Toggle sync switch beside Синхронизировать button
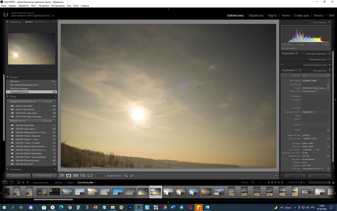Viewport: 337px width, 211px height. point(282,176)
